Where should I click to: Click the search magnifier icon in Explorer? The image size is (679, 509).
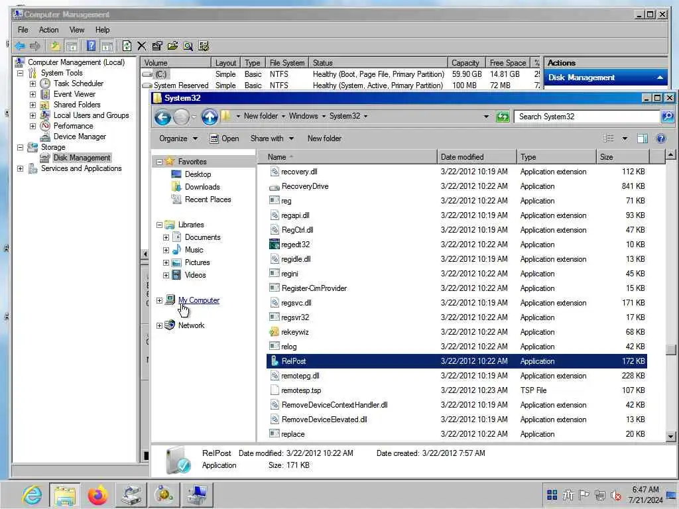(x=667, y=117)
